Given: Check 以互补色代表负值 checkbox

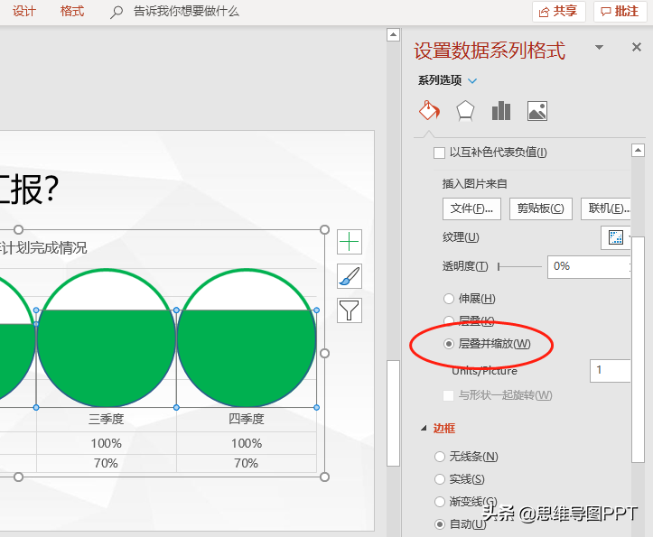Looking at the screenshot, I should click(439, 153).
